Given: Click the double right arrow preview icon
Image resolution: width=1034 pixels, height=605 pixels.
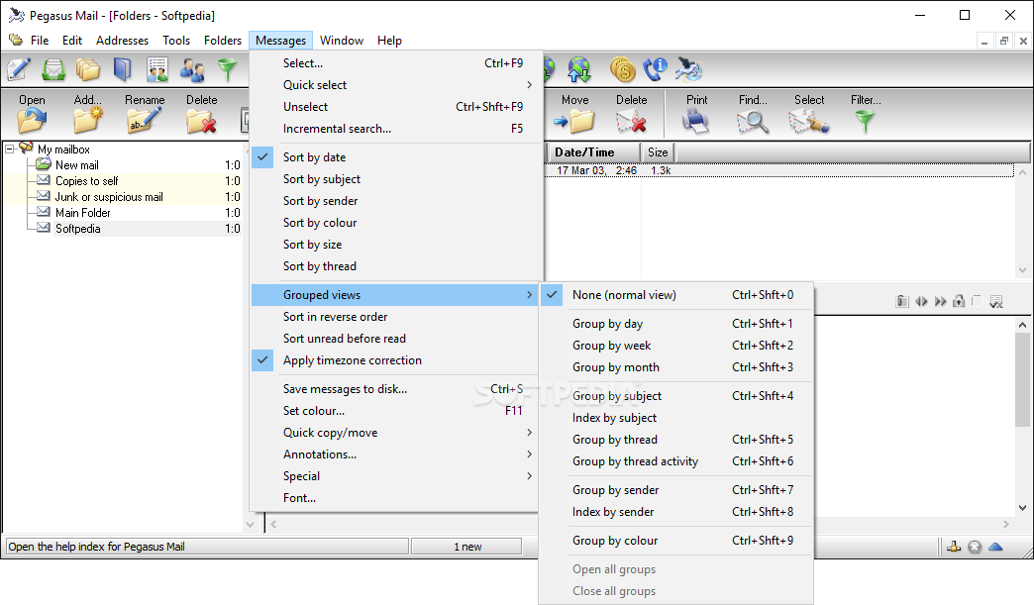Looking at the screenshot, I should tap(940, 301).
